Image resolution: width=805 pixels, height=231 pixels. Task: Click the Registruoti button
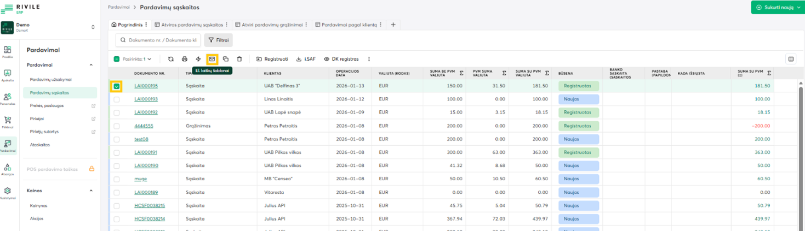272,59
